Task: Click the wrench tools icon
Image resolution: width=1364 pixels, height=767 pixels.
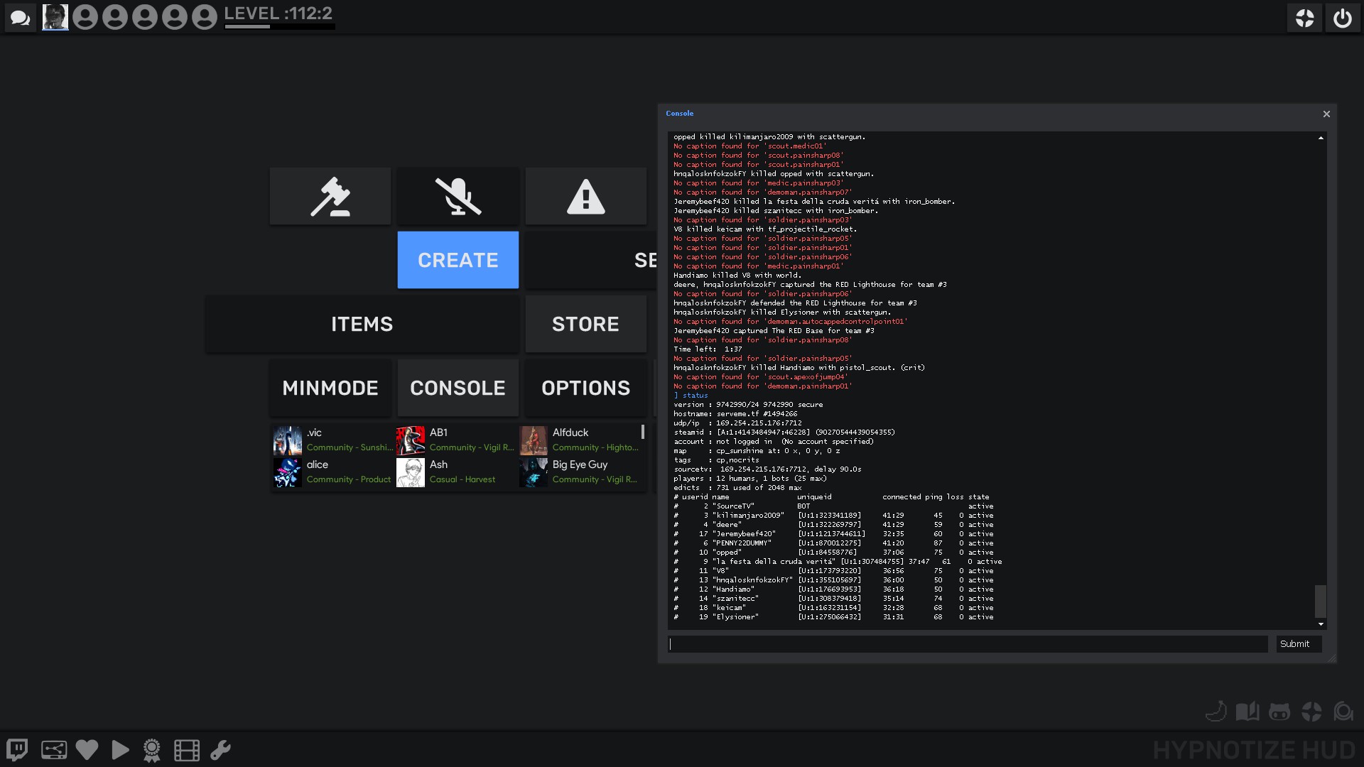Action: coord(220,750)
